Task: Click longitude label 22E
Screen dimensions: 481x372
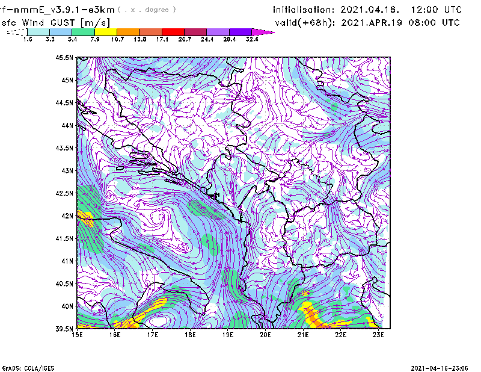Action: pos(340,335)
